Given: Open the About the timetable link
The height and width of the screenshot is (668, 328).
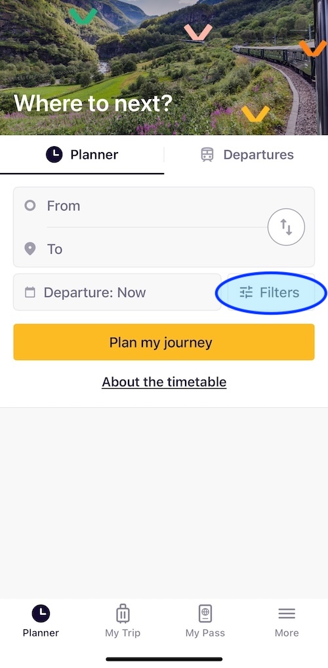Looking at the screenshot, I should click(x=164, y=382).
